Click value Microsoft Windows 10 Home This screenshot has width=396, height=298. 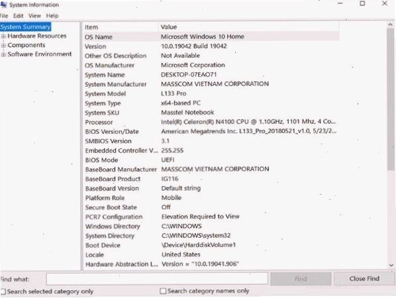pyautogui.click(x=202, y=36)
